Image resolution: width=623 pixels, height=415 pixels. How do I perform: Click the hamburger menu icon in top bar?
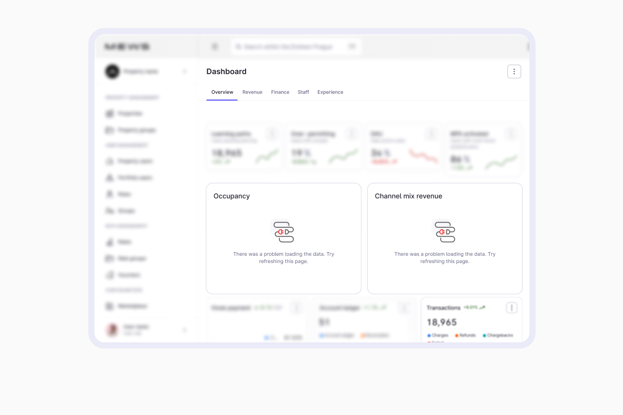tap(215, 47)
